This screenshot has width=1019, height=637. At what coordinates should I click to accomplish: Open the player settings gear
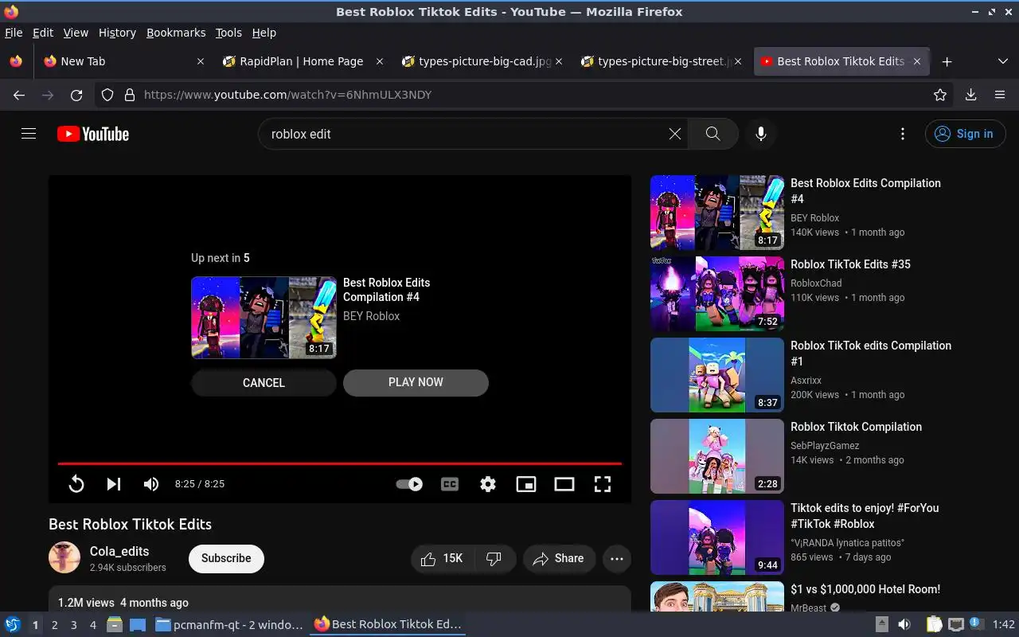tap(488, 483)
